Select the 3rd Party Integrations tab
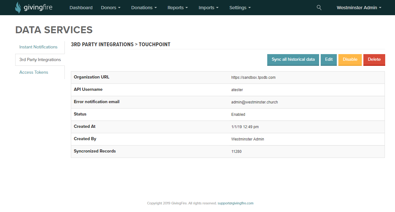Viewport: 395px width, 212px height. point(40,59)
